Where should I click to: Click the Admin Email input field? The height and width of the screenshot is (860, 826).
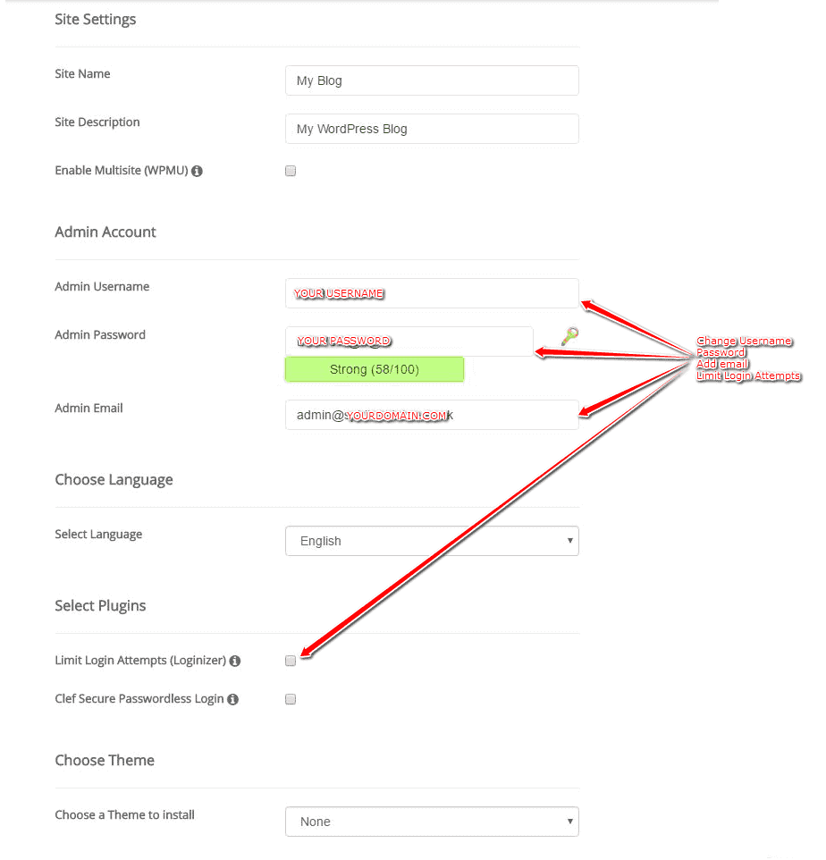431,414
